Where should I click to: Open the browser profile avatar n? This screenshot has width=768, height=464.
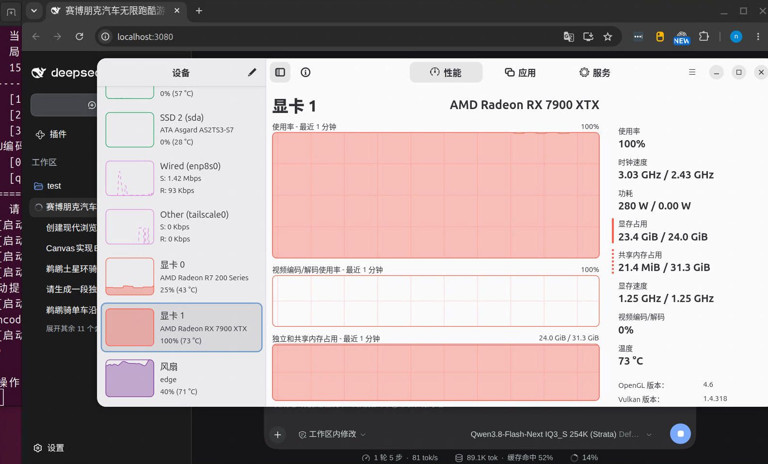click(736, 36)
